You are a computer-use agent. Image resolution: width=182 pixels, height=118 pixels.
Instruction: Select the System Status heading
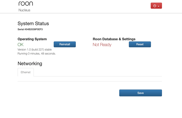coord(33,24)
